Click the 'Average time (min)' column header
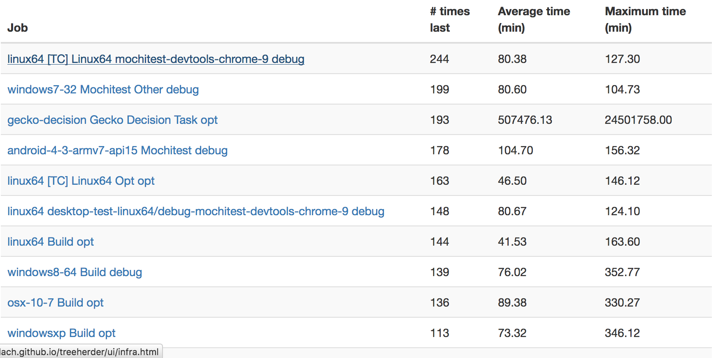The height and width of the screenshot is (358, 716). point(534,20)
